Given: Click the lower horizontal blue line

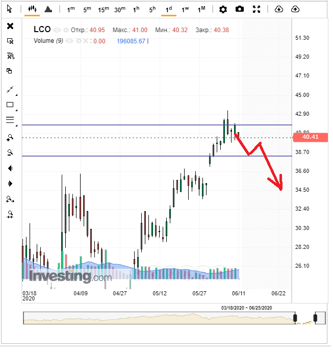Looking at the screenshot, I should tap(157, 156).
